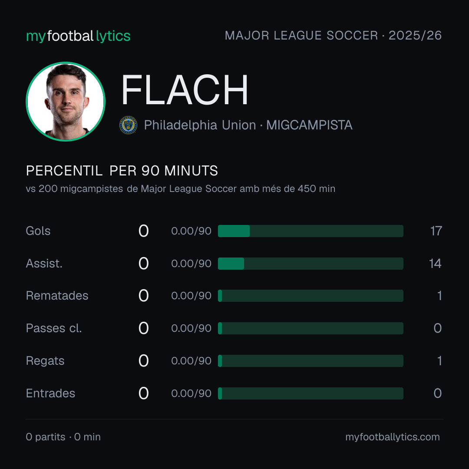Click the Entrades percentile bar
This screenshot has width=469, height=469.
click(310, 393)
